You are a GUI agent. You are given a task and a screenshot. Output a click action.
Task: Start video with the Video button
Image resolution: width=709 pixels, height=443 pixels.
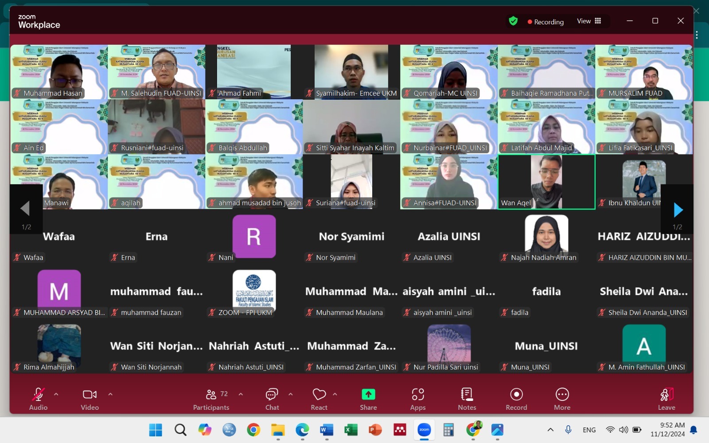(90, 399)
